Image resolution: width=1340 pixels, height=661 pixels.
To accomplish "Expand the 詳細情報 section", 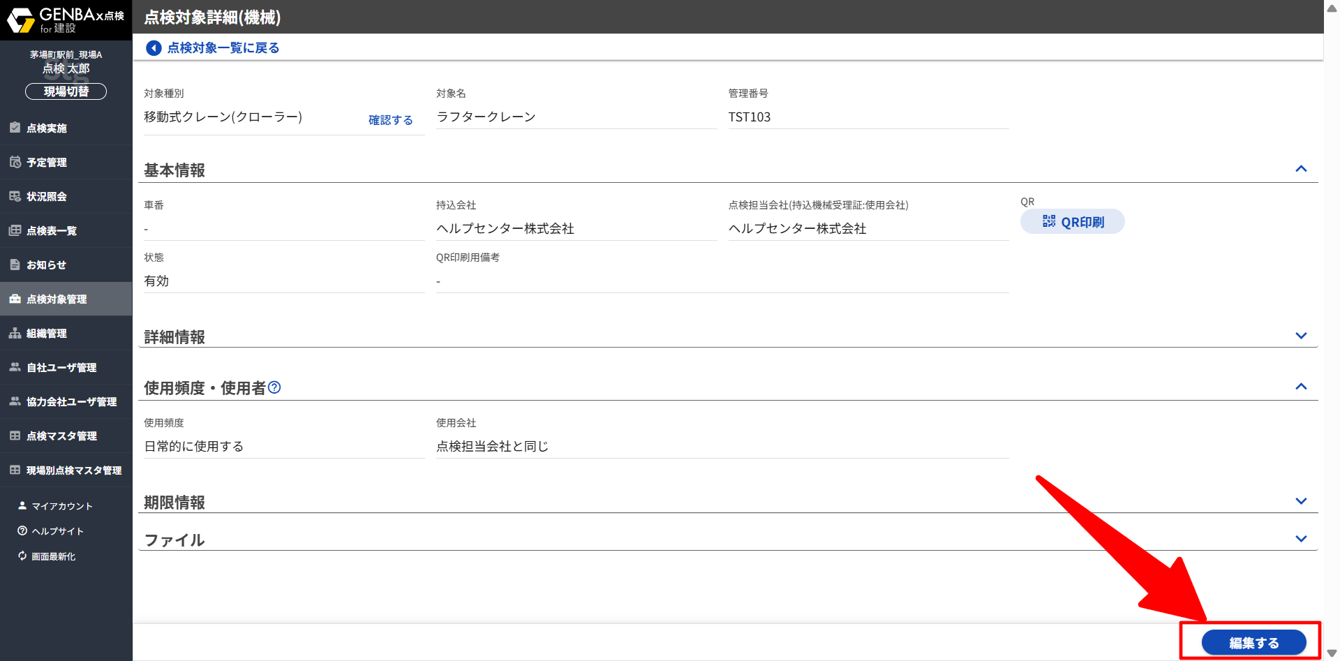I will (x=1301, y=336).
